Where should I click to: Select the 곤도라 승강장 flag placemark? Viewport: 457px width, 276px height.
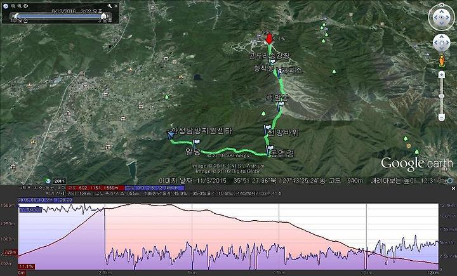pos(272,62)
